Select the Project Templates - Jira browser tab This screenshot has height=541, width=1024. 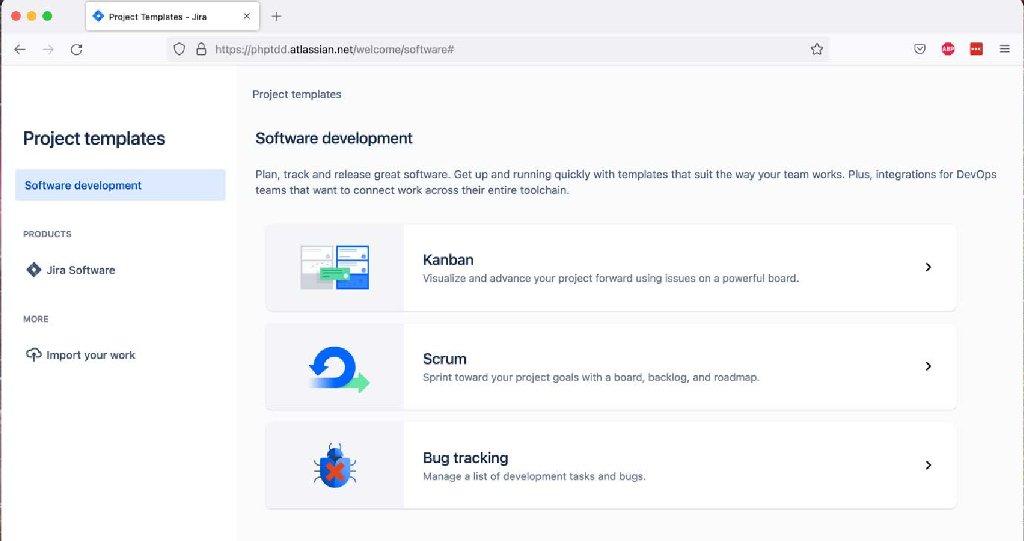(172, 17)
